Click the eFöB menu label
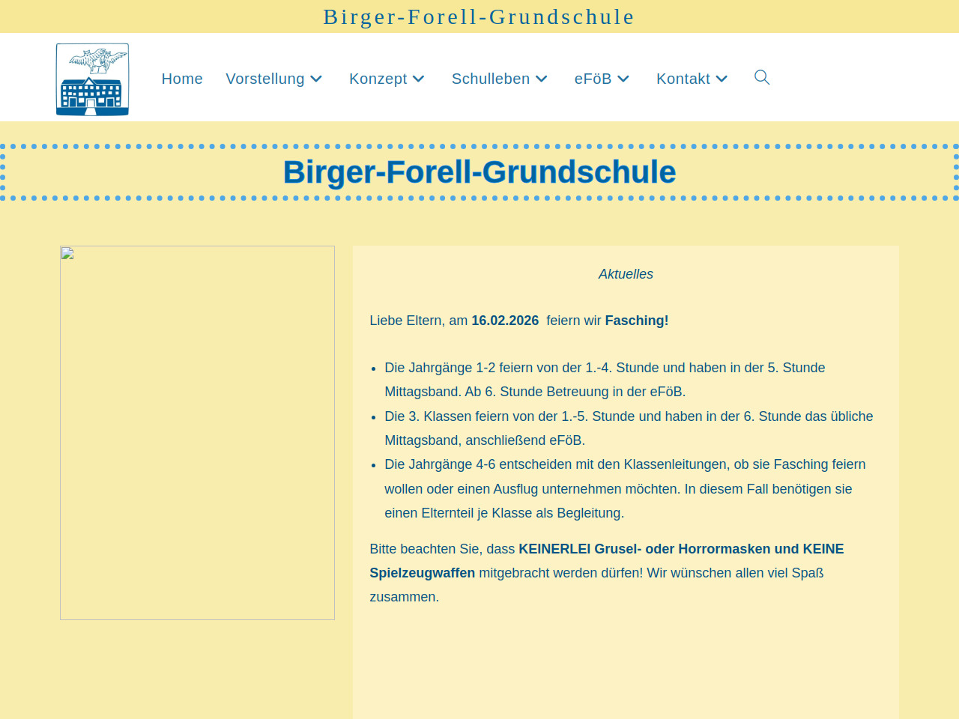The image size is (959, 719). click(593, 79)
